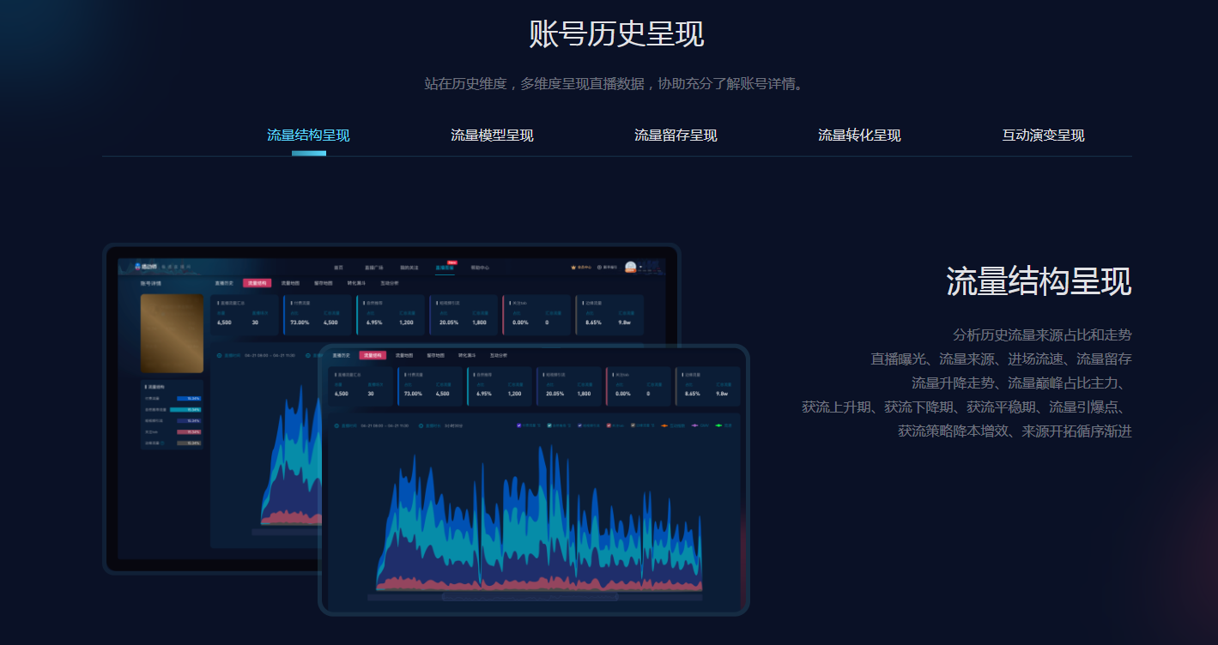Toggle the teal 自然推荐 legend checkbox
The height and width of the screenshot is (645, 1218).
tap(549, 425)
